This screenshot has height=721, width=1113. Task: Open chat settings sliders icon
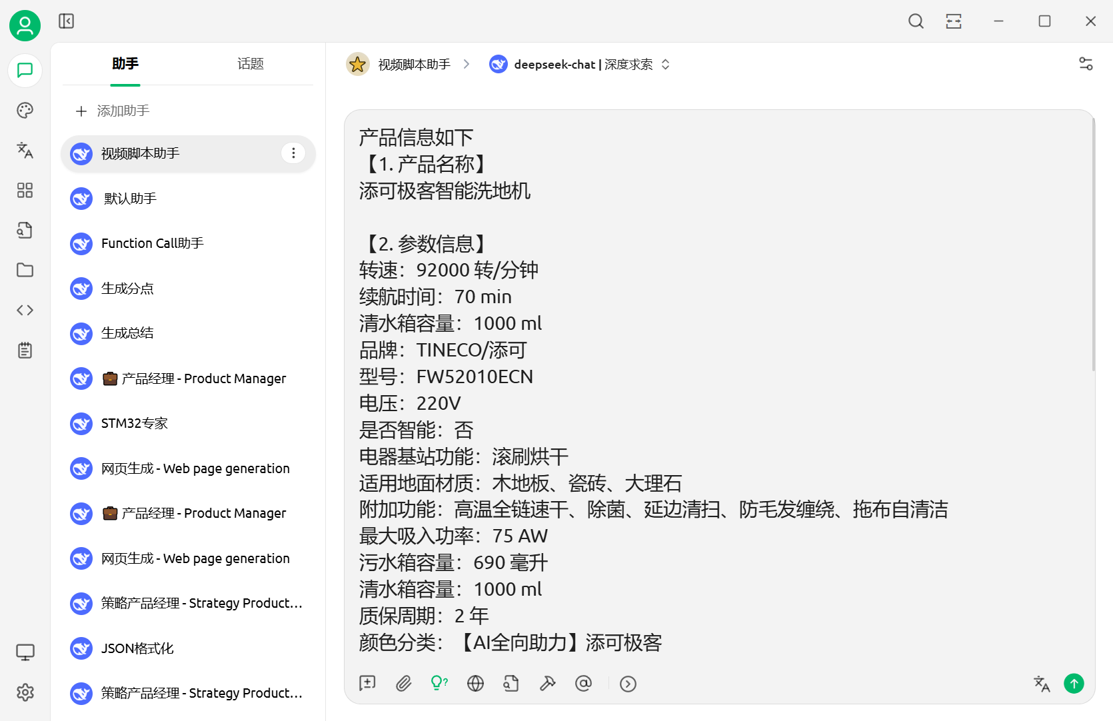click(x=1086, y=64)
